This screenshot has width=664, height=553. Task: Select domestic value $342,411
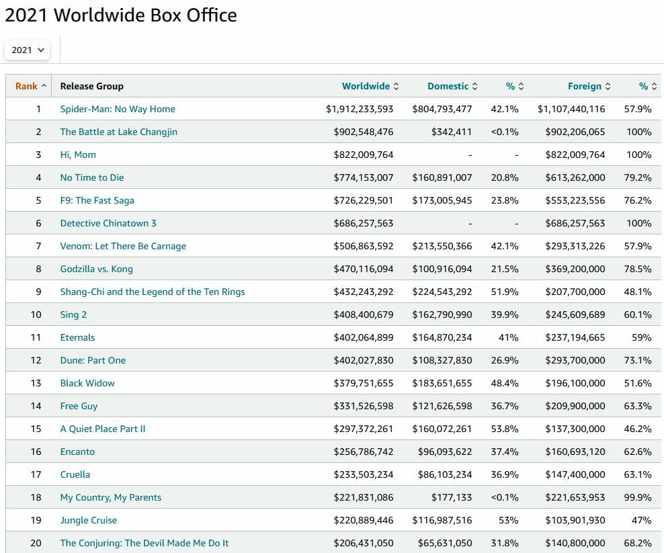click(452, 132)
